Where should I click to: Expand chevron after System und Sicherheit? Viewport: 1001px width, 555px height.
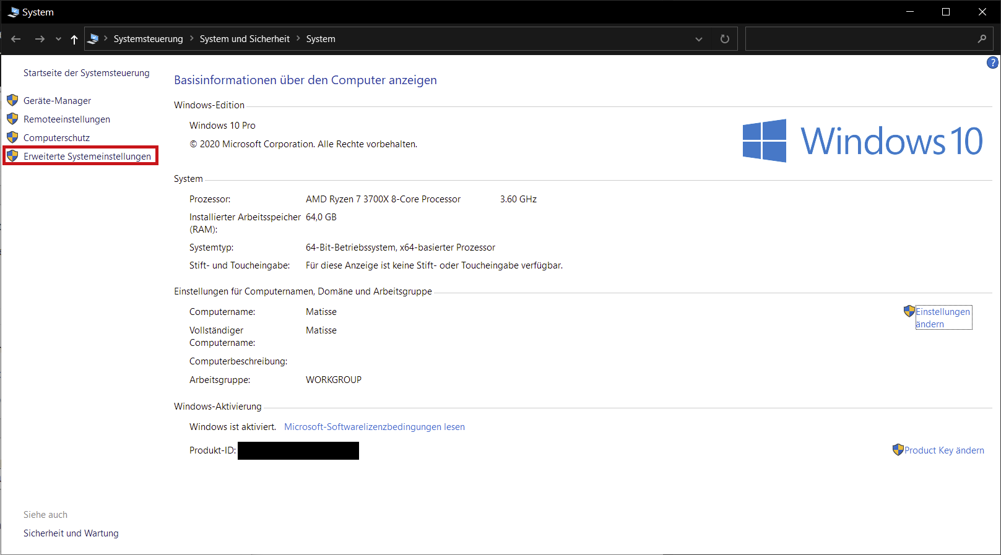pos(298,38)
